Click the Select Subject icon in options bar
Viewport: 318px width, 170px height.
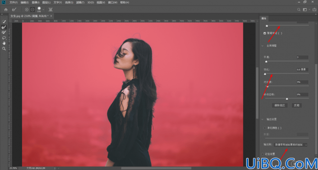51,9
